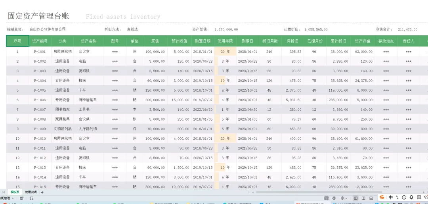Click the panel icon in bottom-left toolbar
Screen dimensions: 428x204
pos(32,198)
